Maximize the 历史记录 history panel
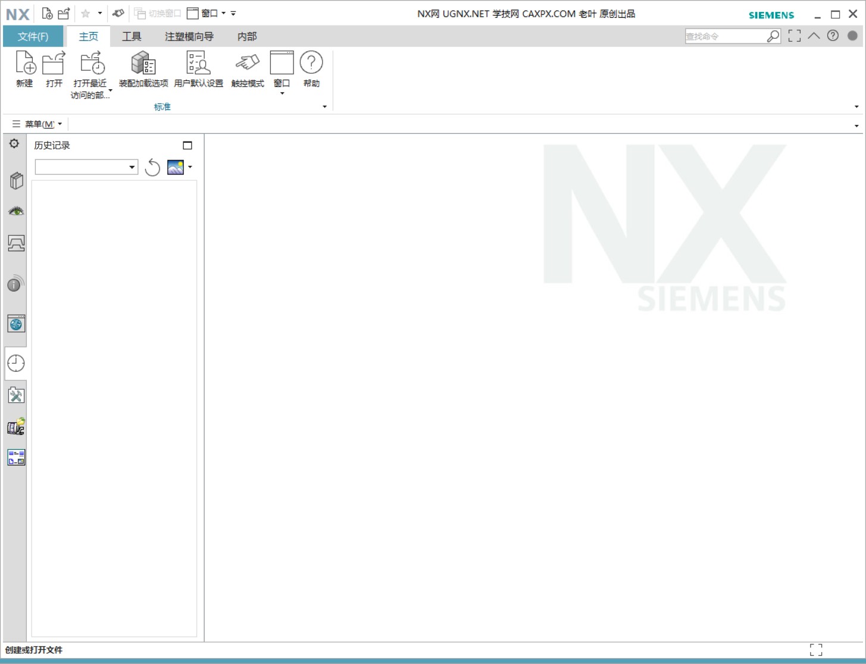Screen dimensions: 866x664 (x=187, y=145)
